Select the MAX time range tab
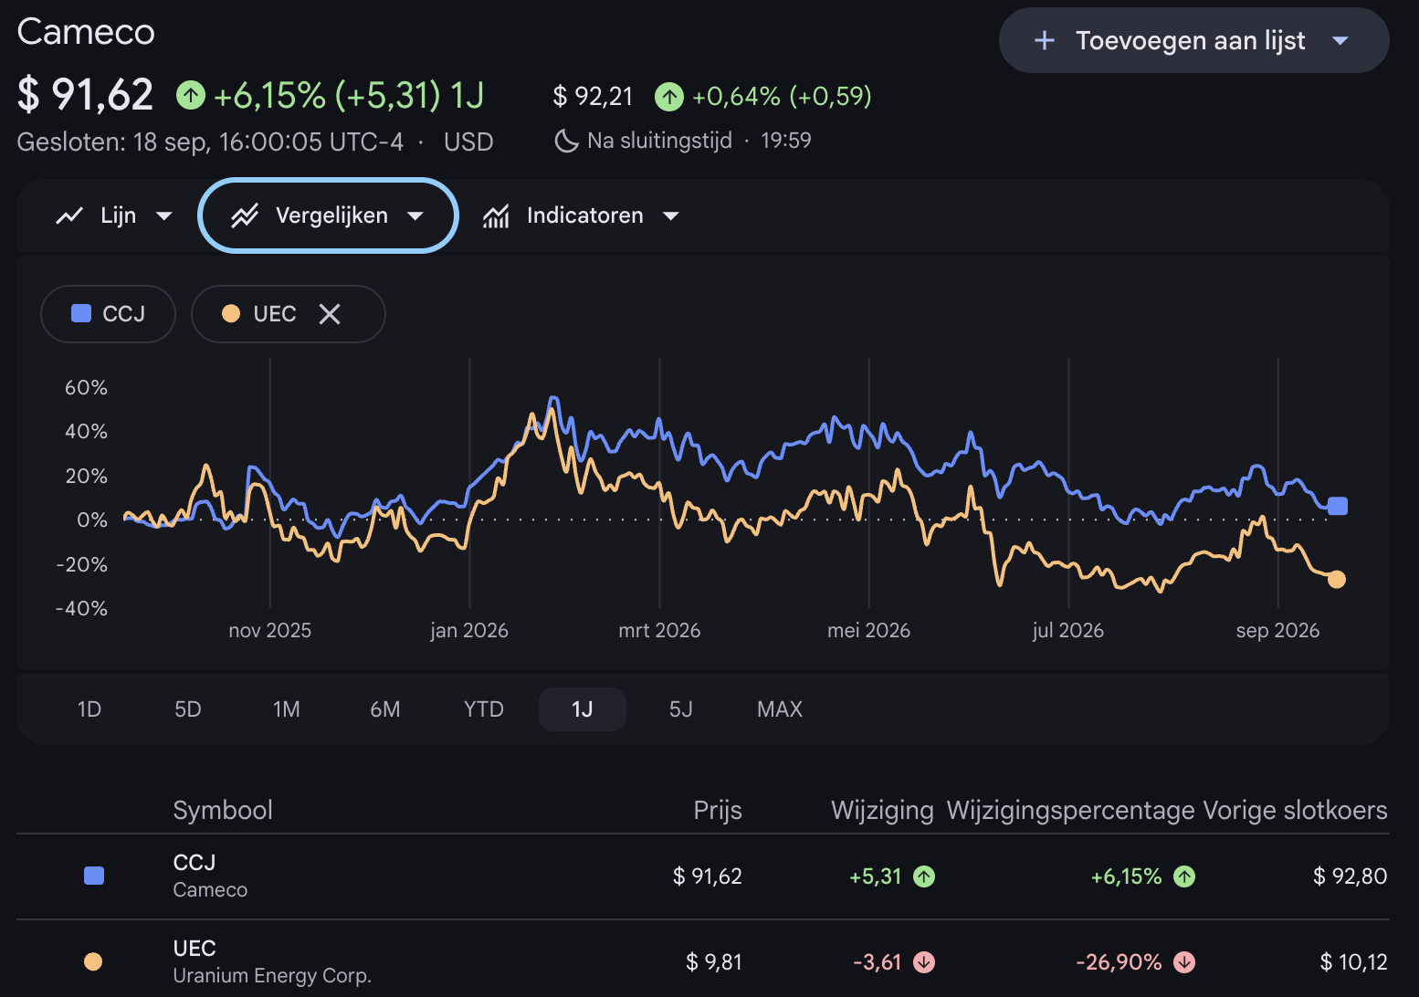Screen dimensions: 1419x997 780,709
